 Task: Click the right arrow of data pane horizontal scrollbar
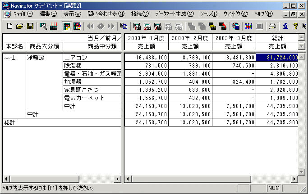(294, 179)
